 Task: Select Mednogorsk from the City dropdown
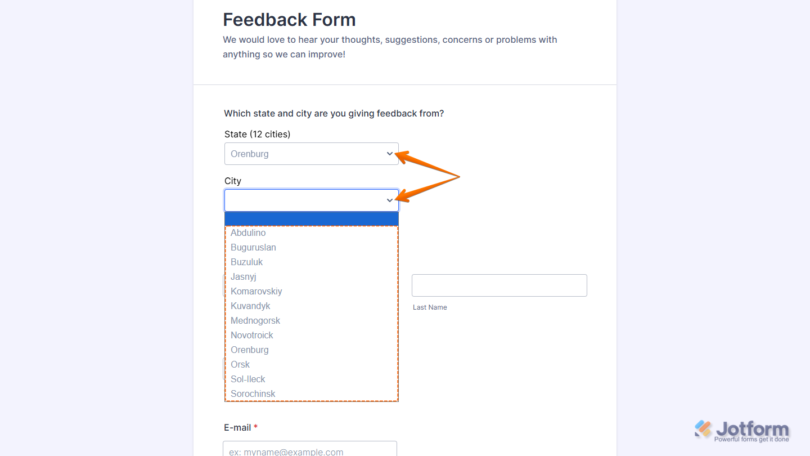click(x=255, y=320)
